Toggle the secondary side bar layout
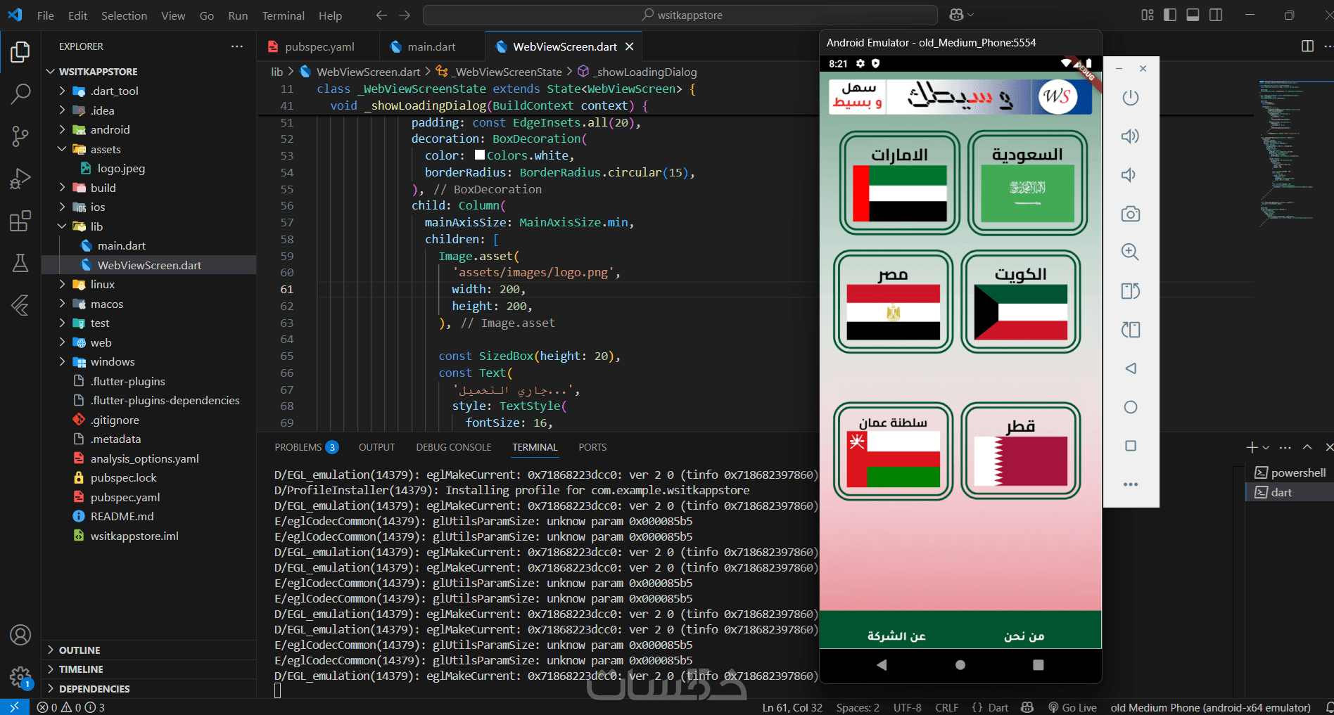 point(1216,15)
